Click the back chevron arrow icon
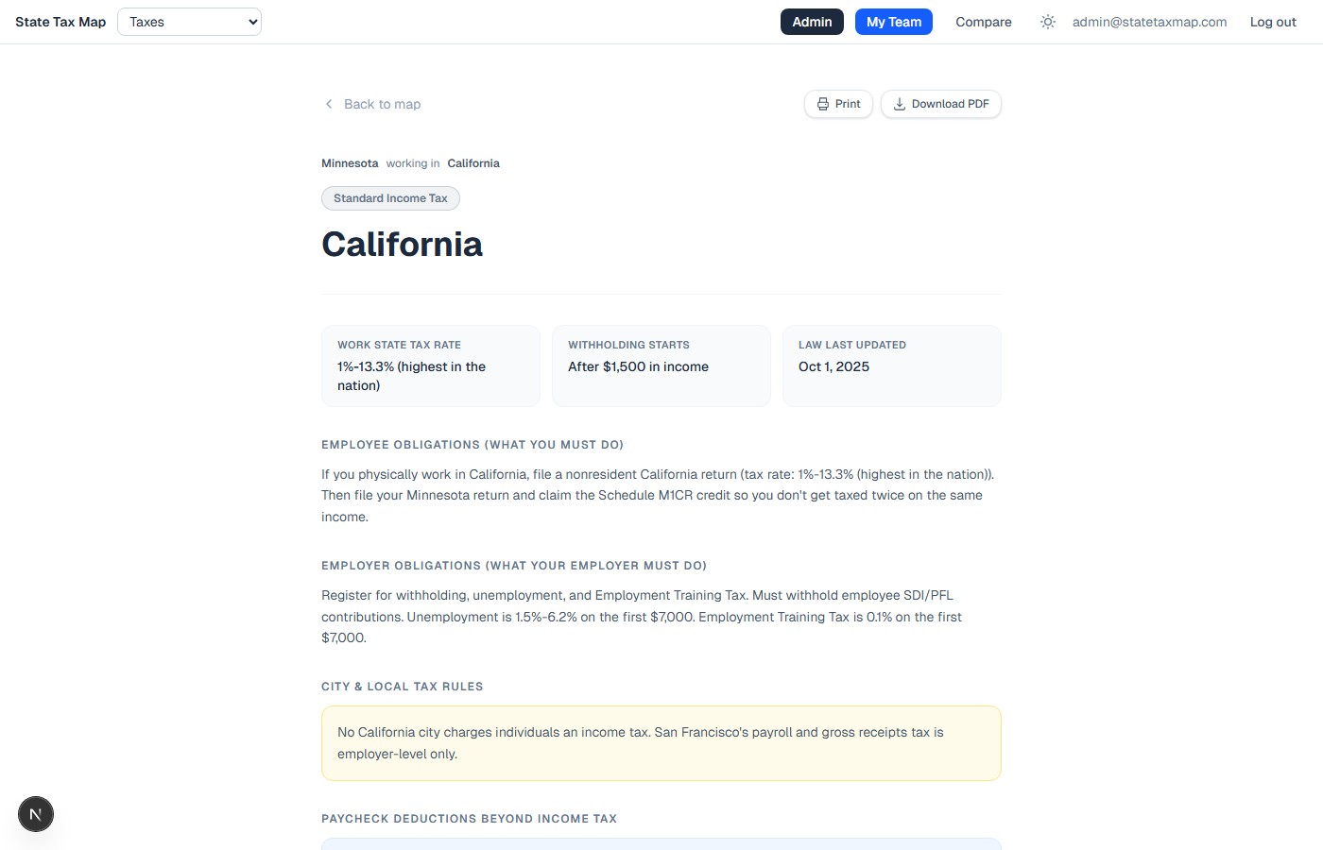Viewport: 1323px width, 850px height. pyautogui.click(x=329, y=104)
